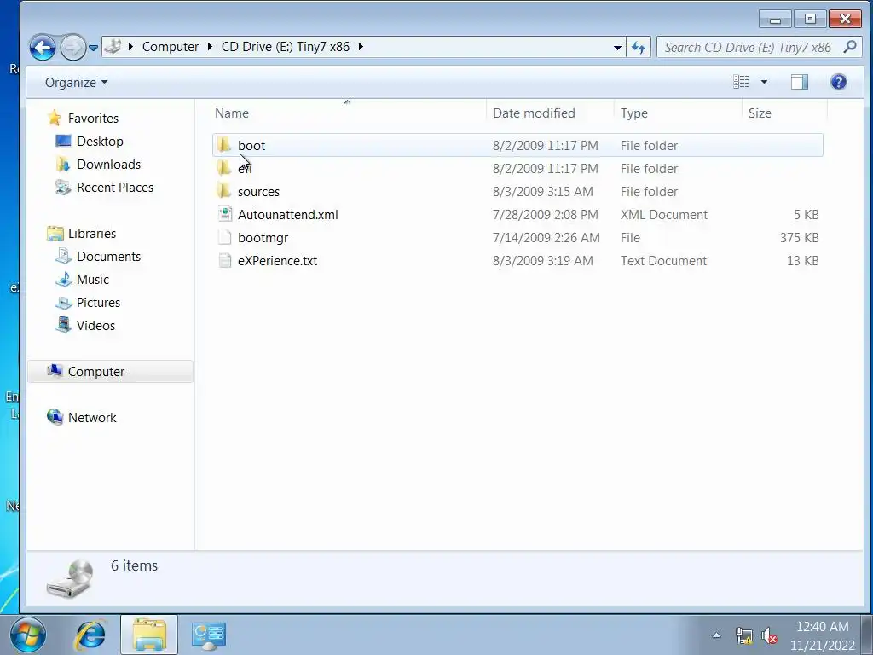Toggle the preview pane
This screenshot has width=873, height=655.
pyautogui.click(x=800, y=82)
